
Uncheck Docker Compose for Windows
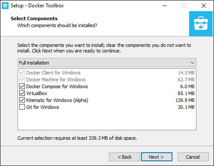pyautogui.click(x=22, y=86)
